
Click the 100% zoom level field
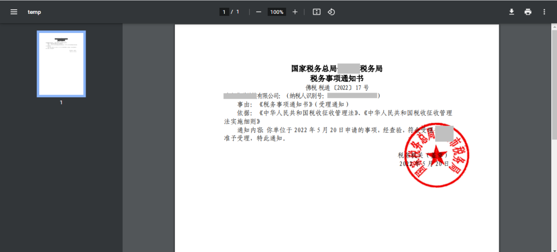pos(277,12)
